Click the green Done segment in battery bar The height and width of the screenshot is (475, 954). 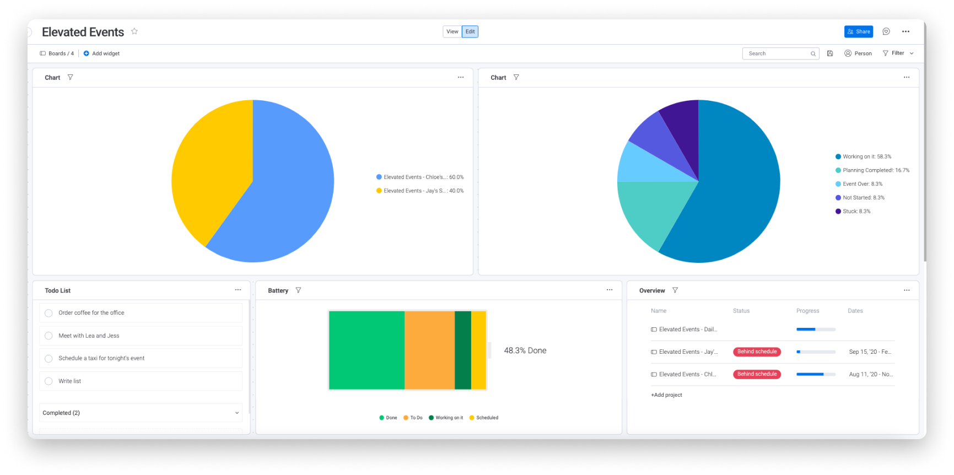pos(366,350)
